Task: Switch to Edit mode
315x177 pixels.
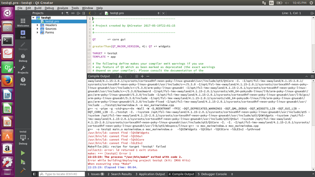Action: click(x=23, y=35)
